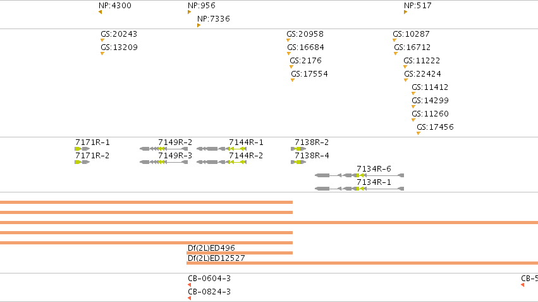Viewport: 538px width, 302px height.
Task: Click the GS:16684 insertion triangle
Action: pyautogui.click(x=289, y=54)
